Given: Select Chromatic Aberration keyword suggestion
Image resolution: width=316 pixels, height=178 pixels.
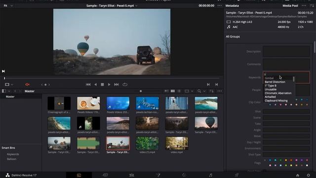Looking at the screenshot, I should click(x=278, y=93).
